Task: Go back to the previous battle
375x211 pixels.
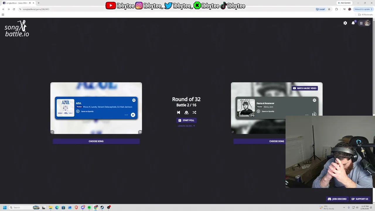Action: coord(178,112)
